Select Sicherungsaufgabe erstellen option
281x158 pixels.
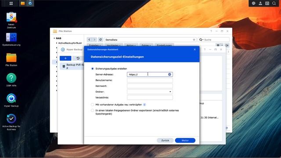click(x=93, y=68)
